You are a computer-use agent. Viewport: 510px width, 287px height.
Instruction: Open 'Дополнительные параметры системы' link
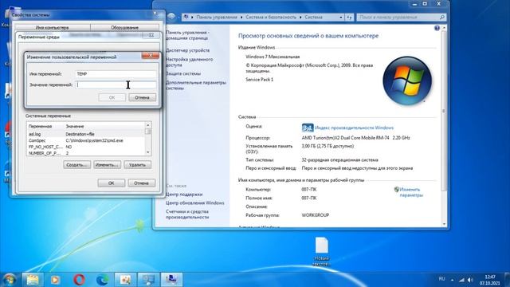(x=196, y=85)
